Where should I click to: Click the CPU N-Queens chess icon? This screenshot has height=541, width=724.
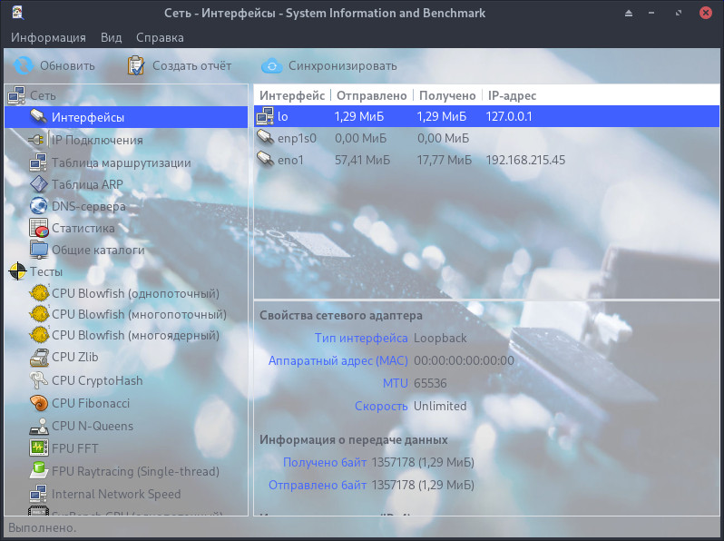[x=39, y=426]
